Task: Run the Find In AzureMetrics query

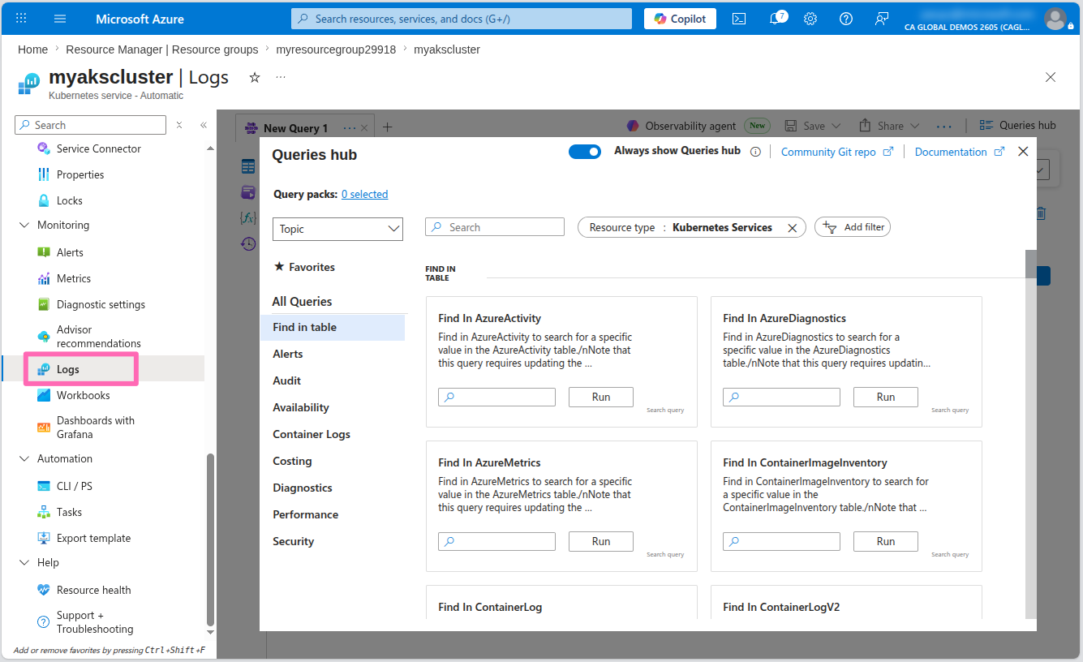Action: (601, 542)
